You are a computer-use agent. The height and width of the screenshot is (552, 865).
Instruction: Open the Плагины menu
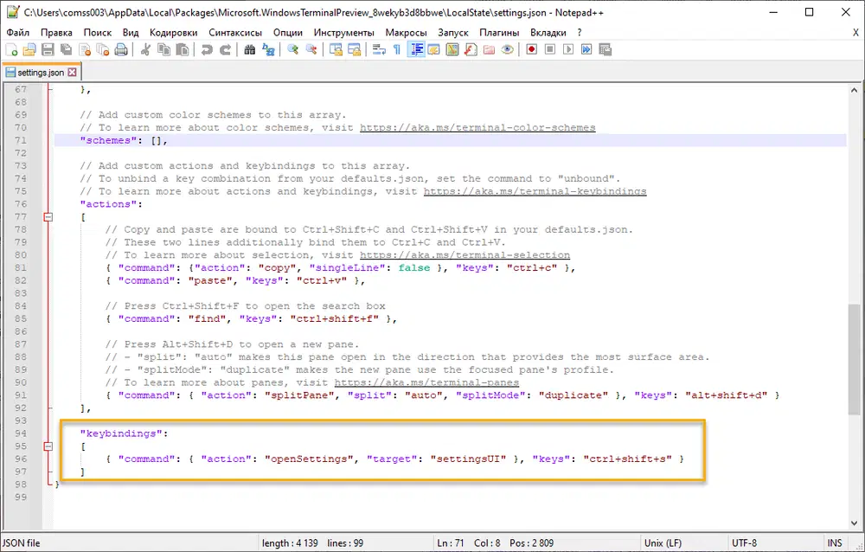[499, 32]
